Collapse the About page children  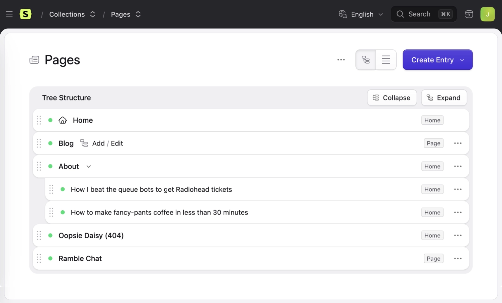[89, 167]
